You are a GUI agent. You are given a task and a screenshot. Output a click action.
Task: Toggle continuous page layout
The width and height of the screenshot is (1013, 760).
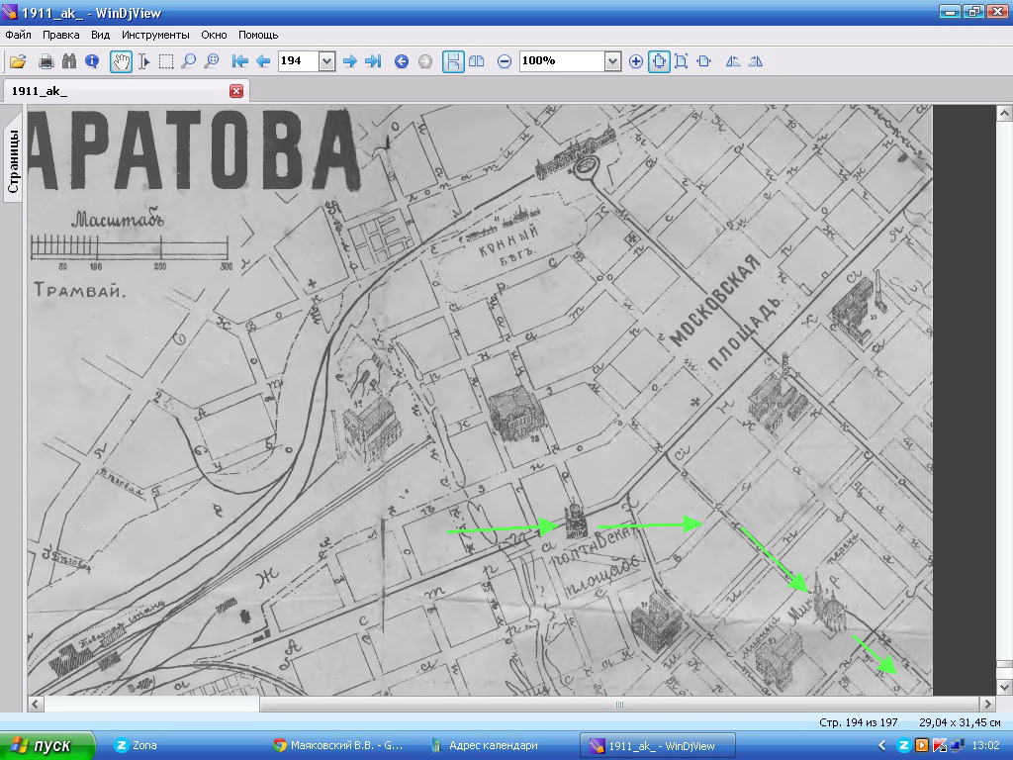pos(453,61)
